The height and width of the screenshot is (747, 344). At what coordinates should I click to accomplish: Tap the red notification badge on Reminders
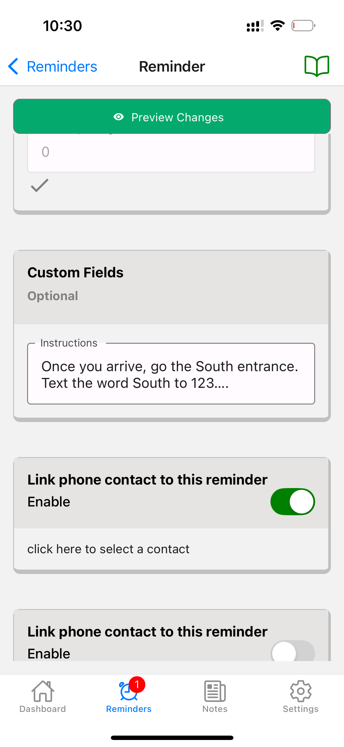point(137,684)
